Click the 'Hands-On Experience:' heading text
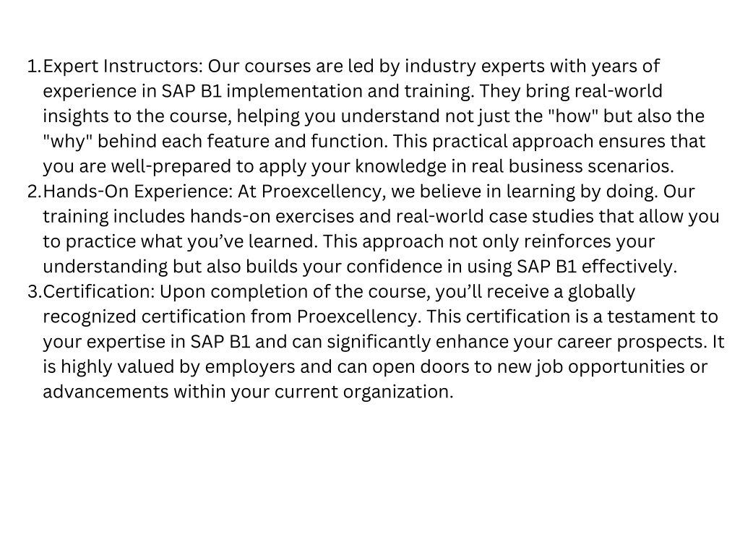 138,192
